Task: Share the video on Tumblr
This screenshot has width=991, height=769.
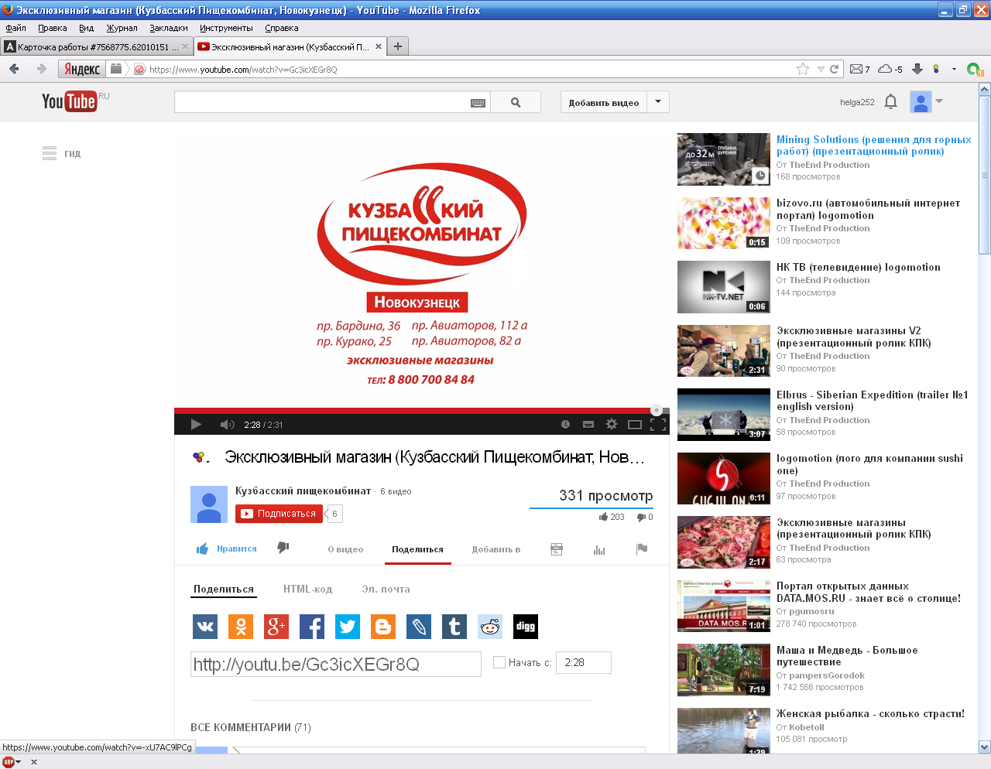Action: point(454,627)
